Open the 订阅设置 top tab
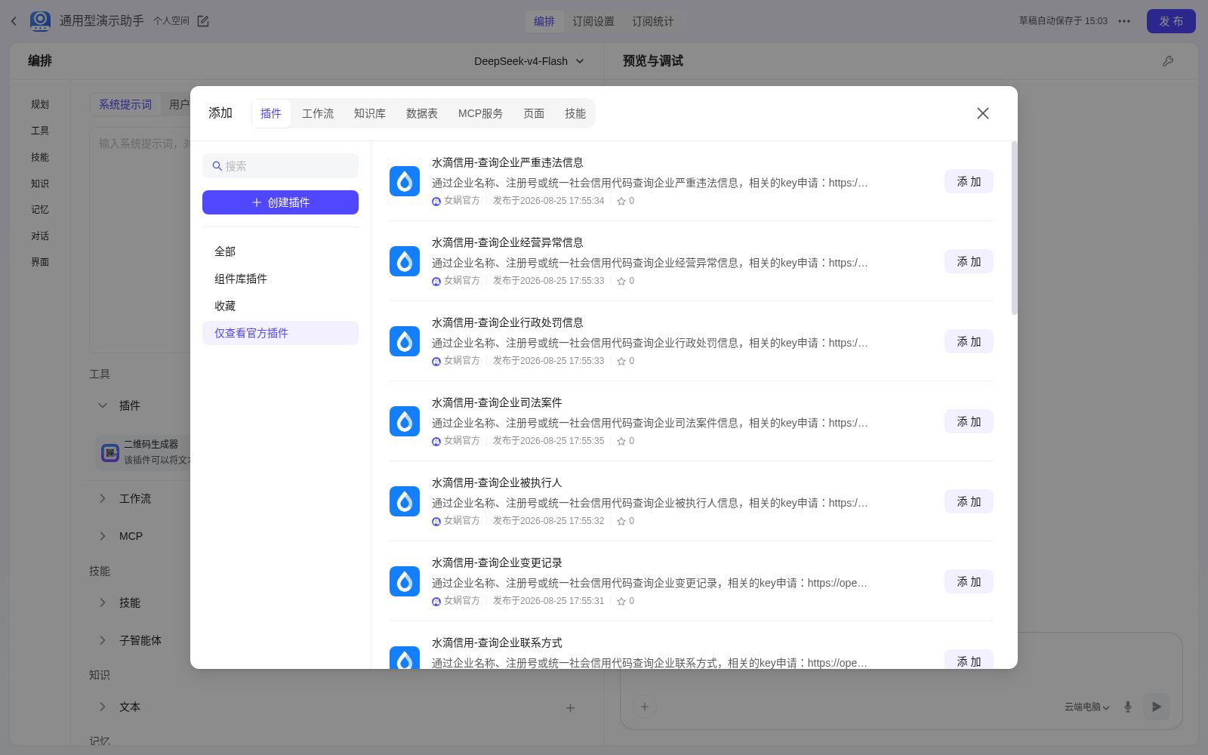Image resolution: width=1208 pixels, height=755 pixels. coord(593,21)
